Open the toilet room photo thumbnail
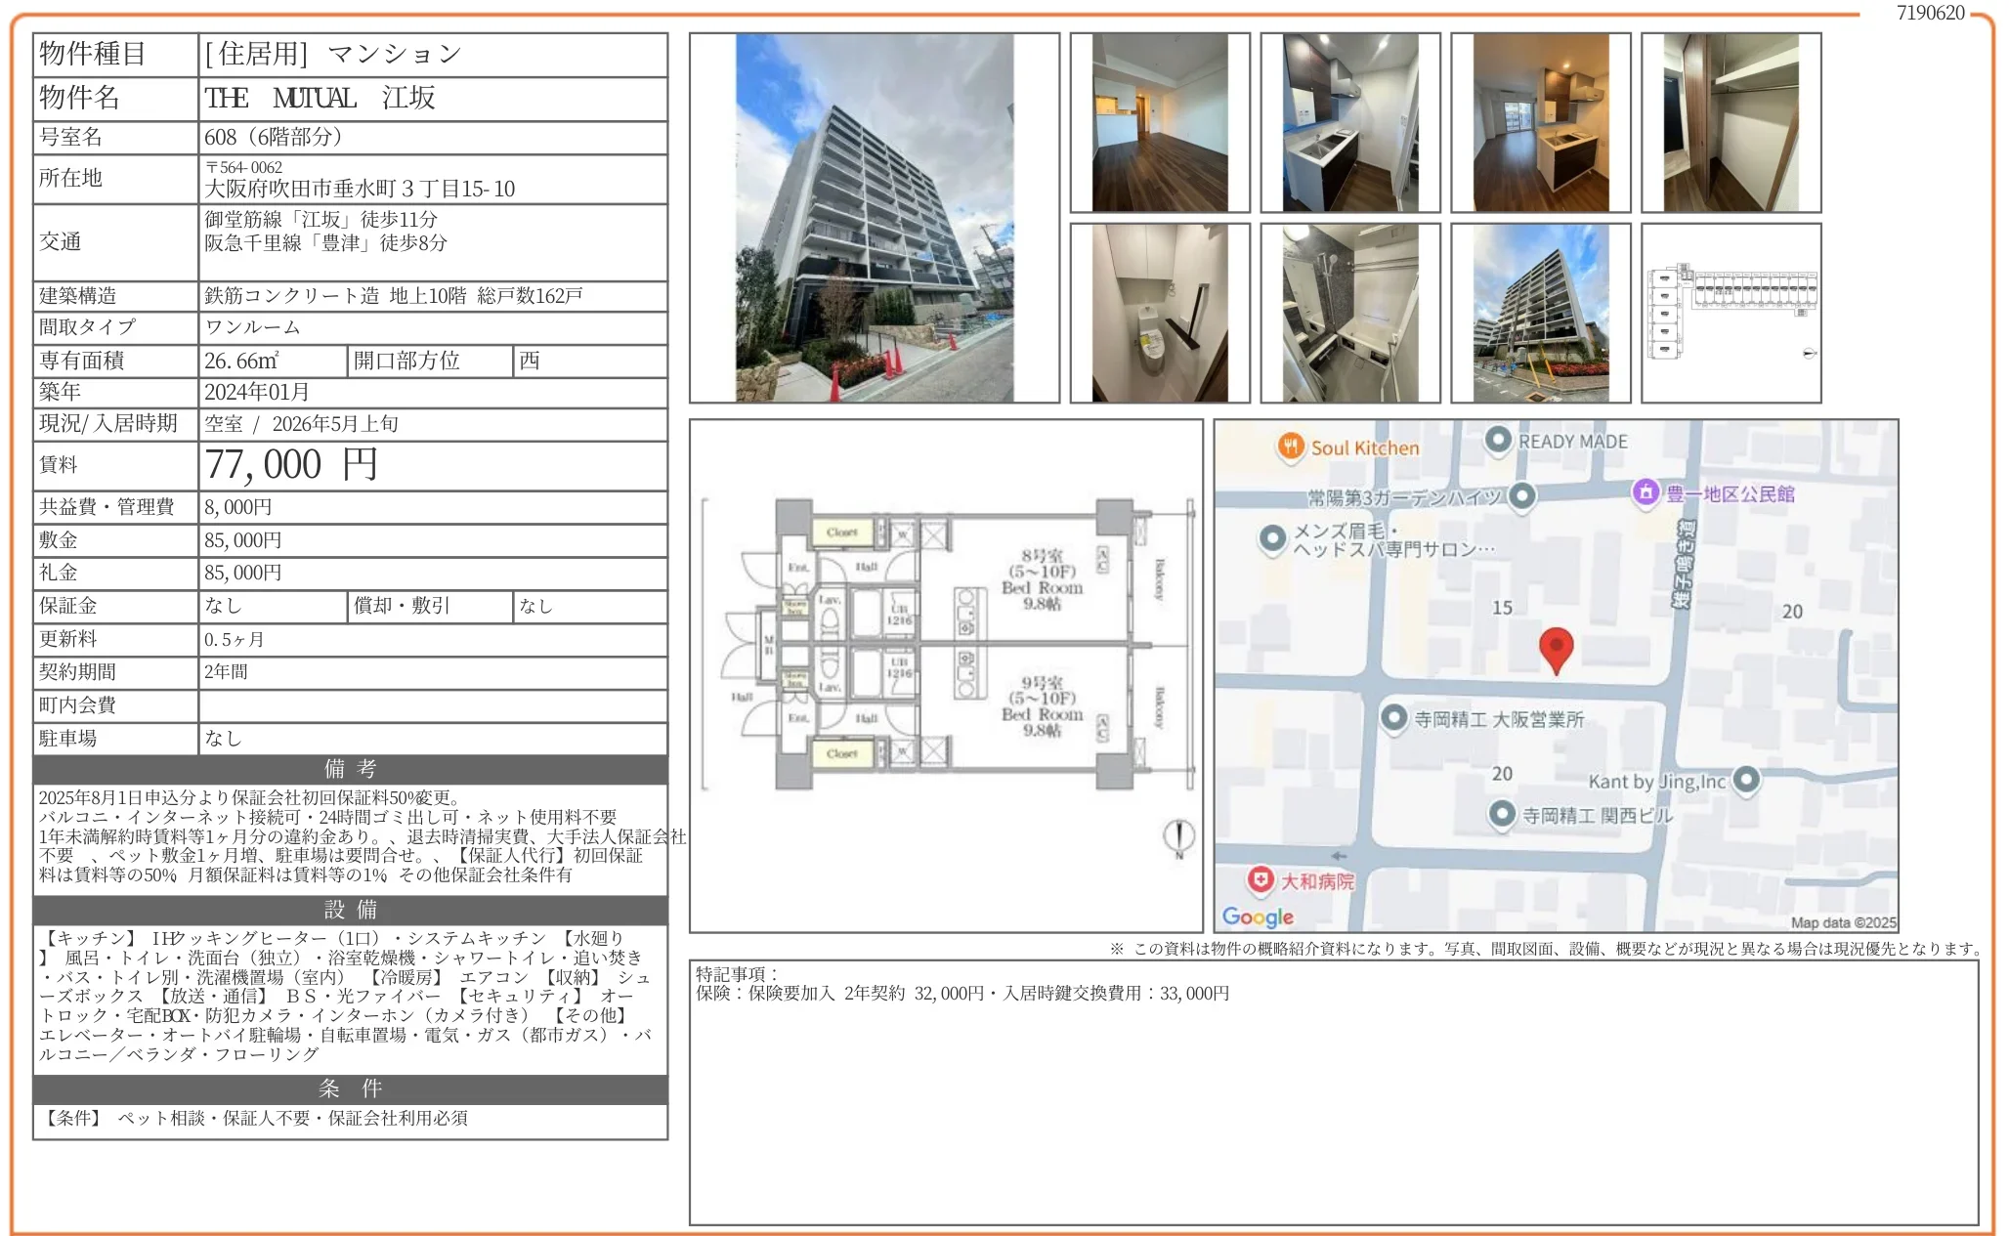Viewport: 2009px width, 1236px height. click(x=1159, y=313)
